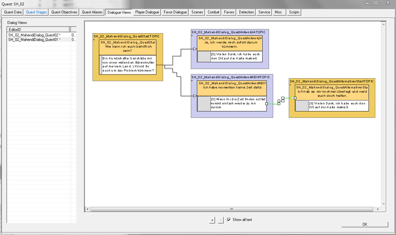Switch to the Quest Stages tab

[36, 12]
